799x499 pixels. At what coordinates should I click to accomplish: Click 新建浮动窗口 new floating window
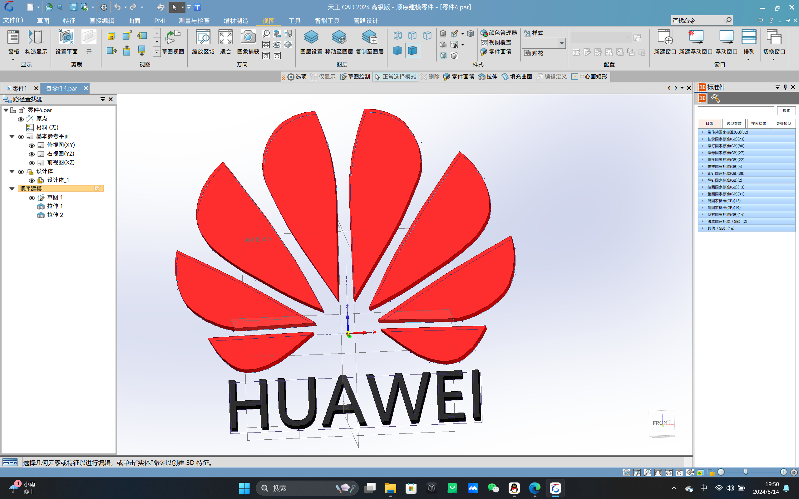(x=696, y=42)
